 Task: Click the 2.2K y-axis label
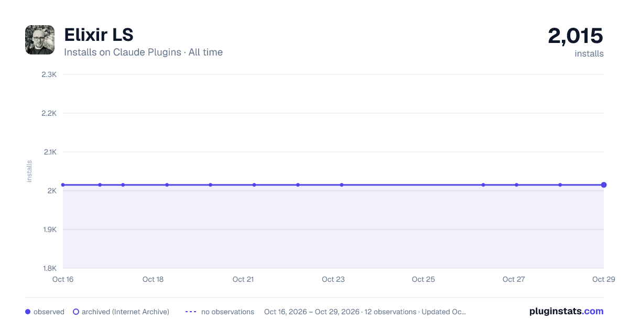[49, 113]
